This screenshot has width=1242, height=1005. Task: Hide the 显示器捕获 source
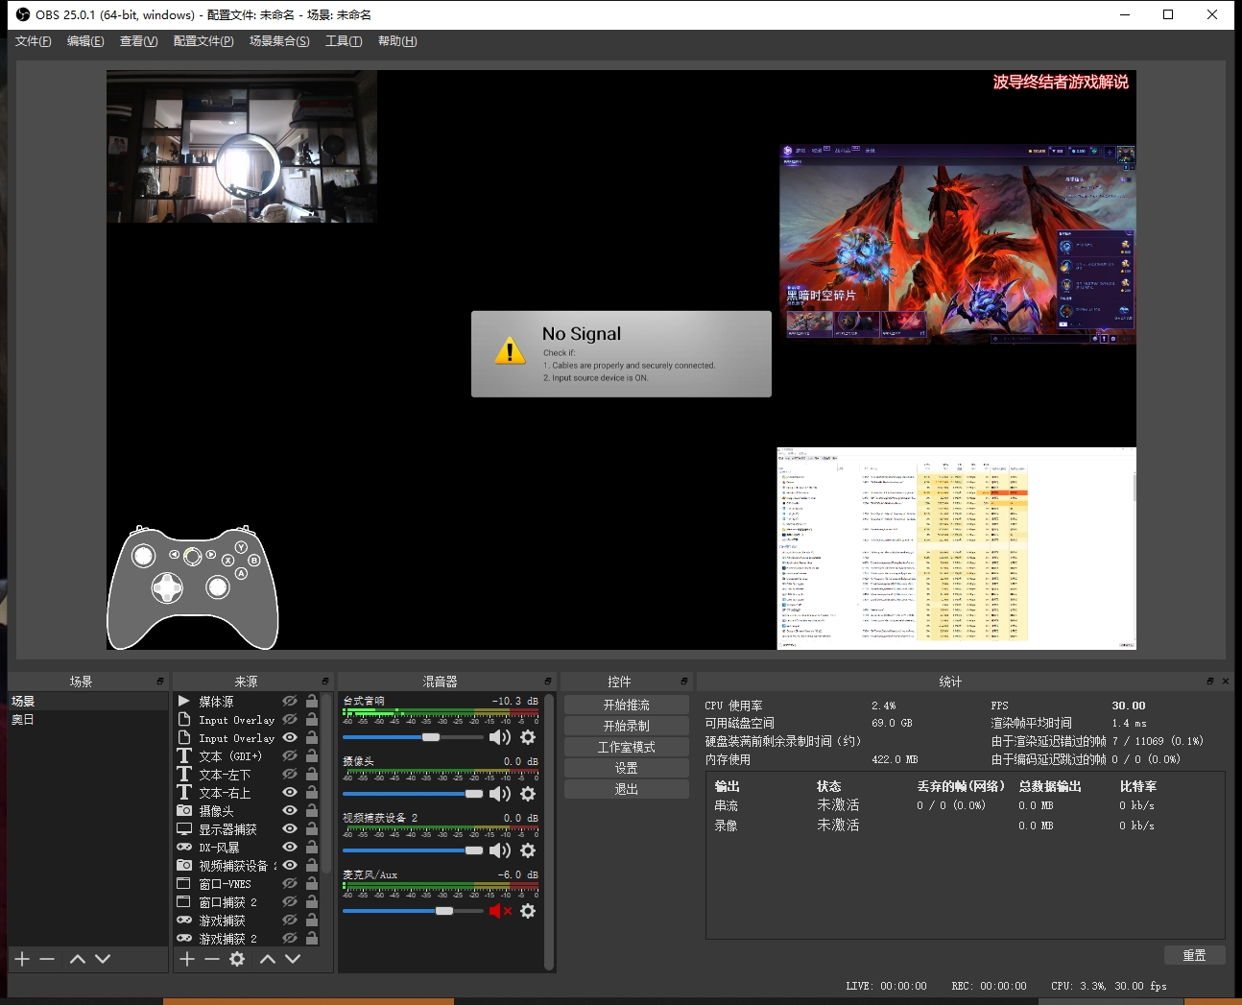(290, 829)
